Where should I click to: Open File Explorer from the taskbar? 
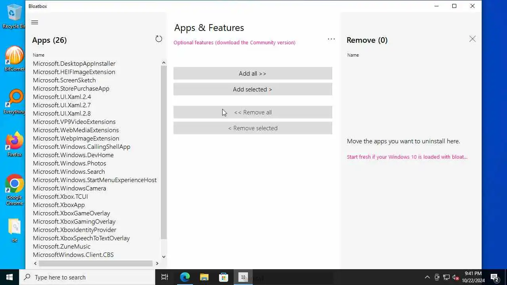(x=204, y=277)
